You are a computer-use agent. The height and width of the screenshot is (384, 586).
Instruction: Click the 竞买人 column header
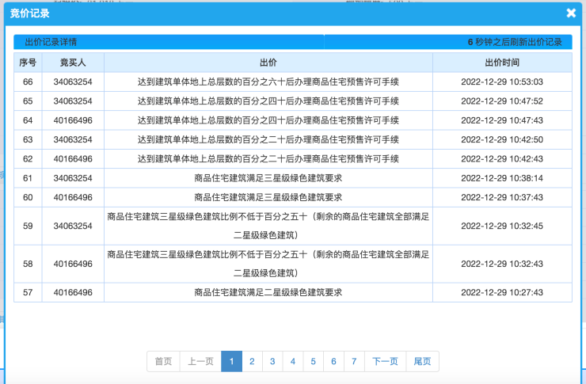coord(73,63)
